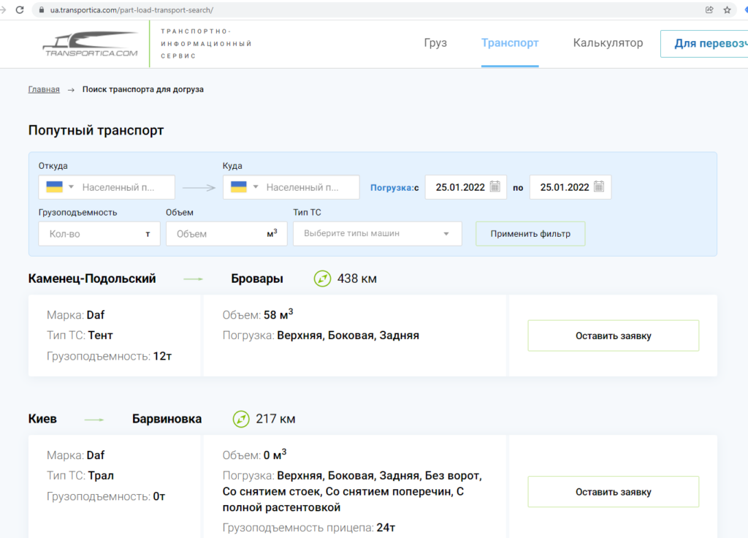Open the calendar icon for the start date
This screenshot has width=748, height=538.
tap(495, 186)
